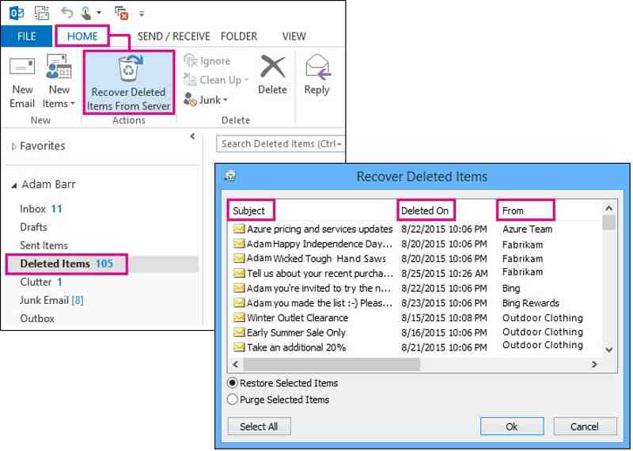The image size is (633, 451).
Task: Confirm with the Ok button
Action: click(512, 426)
